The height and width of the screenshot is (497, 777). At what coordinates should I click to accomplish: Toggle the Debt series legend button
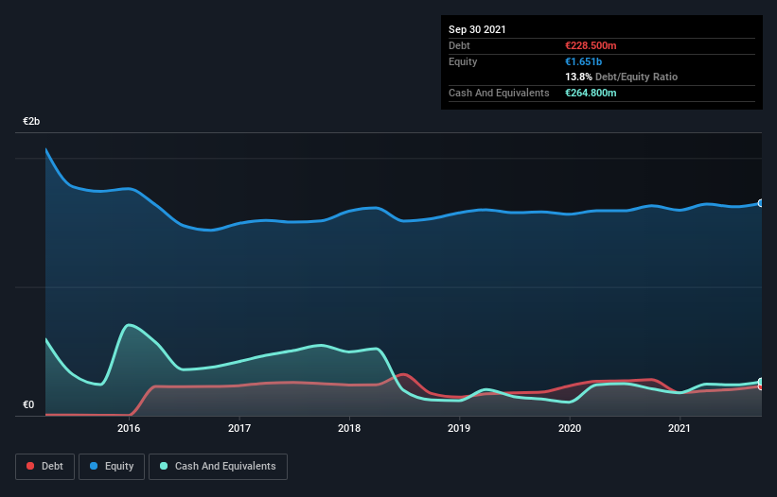pyautogui.click(x=45, y=467)
